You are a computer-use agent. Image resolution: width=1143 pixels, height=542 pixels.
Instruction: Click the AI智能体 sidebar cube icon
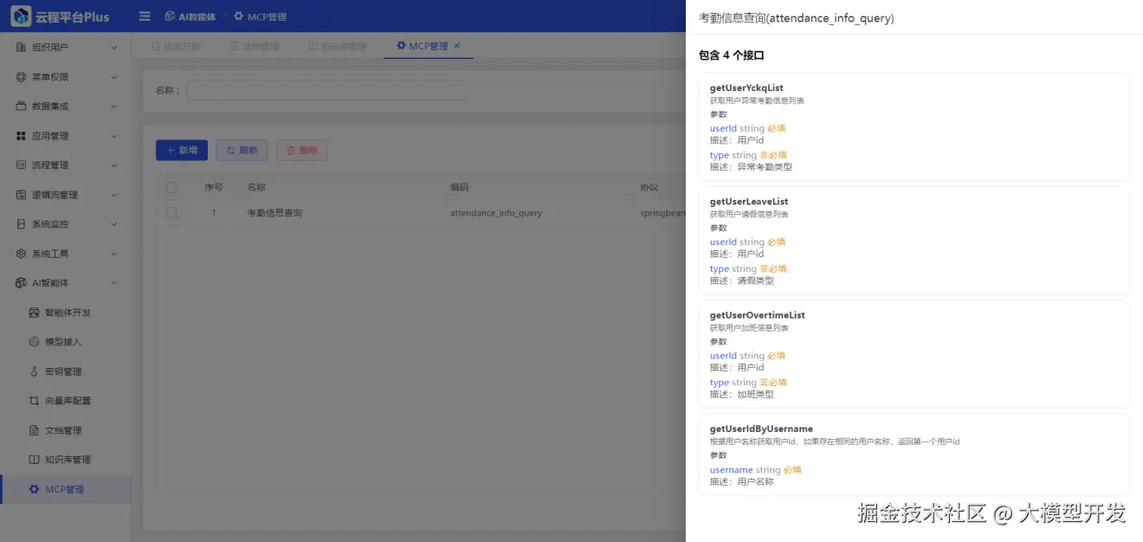tap(21, 283)
